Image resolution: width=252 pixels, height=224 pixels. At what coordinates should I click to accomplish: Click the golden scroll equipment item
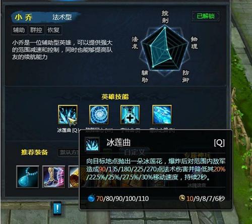(x=74, y=177)
